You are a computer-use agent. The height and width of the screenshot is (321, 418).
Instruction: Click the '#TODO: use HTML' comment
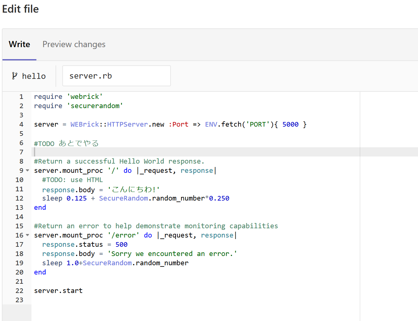pyautogui.click(x=72, y=180)
